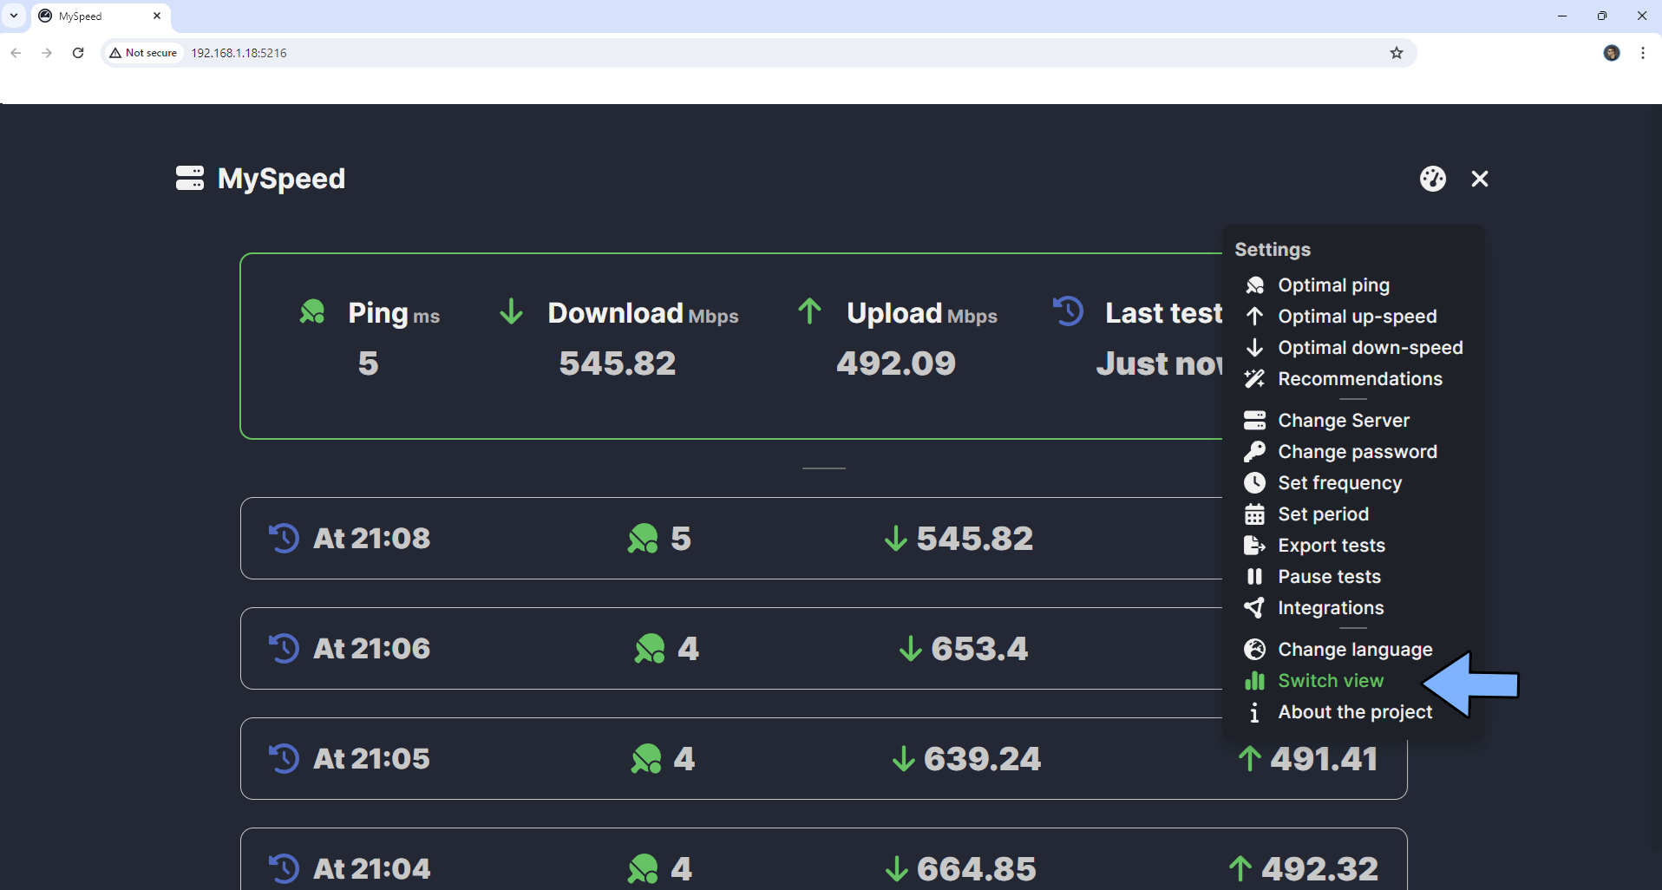Viewport: 1662px width, 890px height.
Task: Open Chrome three-dot menu
Action: pos(1643,53)
